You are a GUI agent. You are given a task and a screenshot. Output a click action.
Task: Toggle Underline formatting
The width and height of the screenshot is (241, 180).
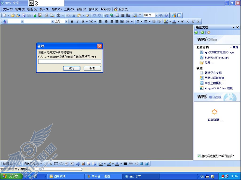click(83, 22)
